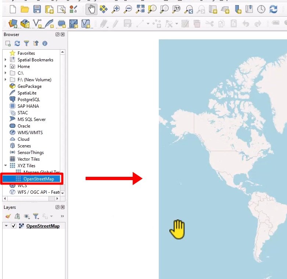
Task: Float the Browser panel
Action: [x=57, y=35]
